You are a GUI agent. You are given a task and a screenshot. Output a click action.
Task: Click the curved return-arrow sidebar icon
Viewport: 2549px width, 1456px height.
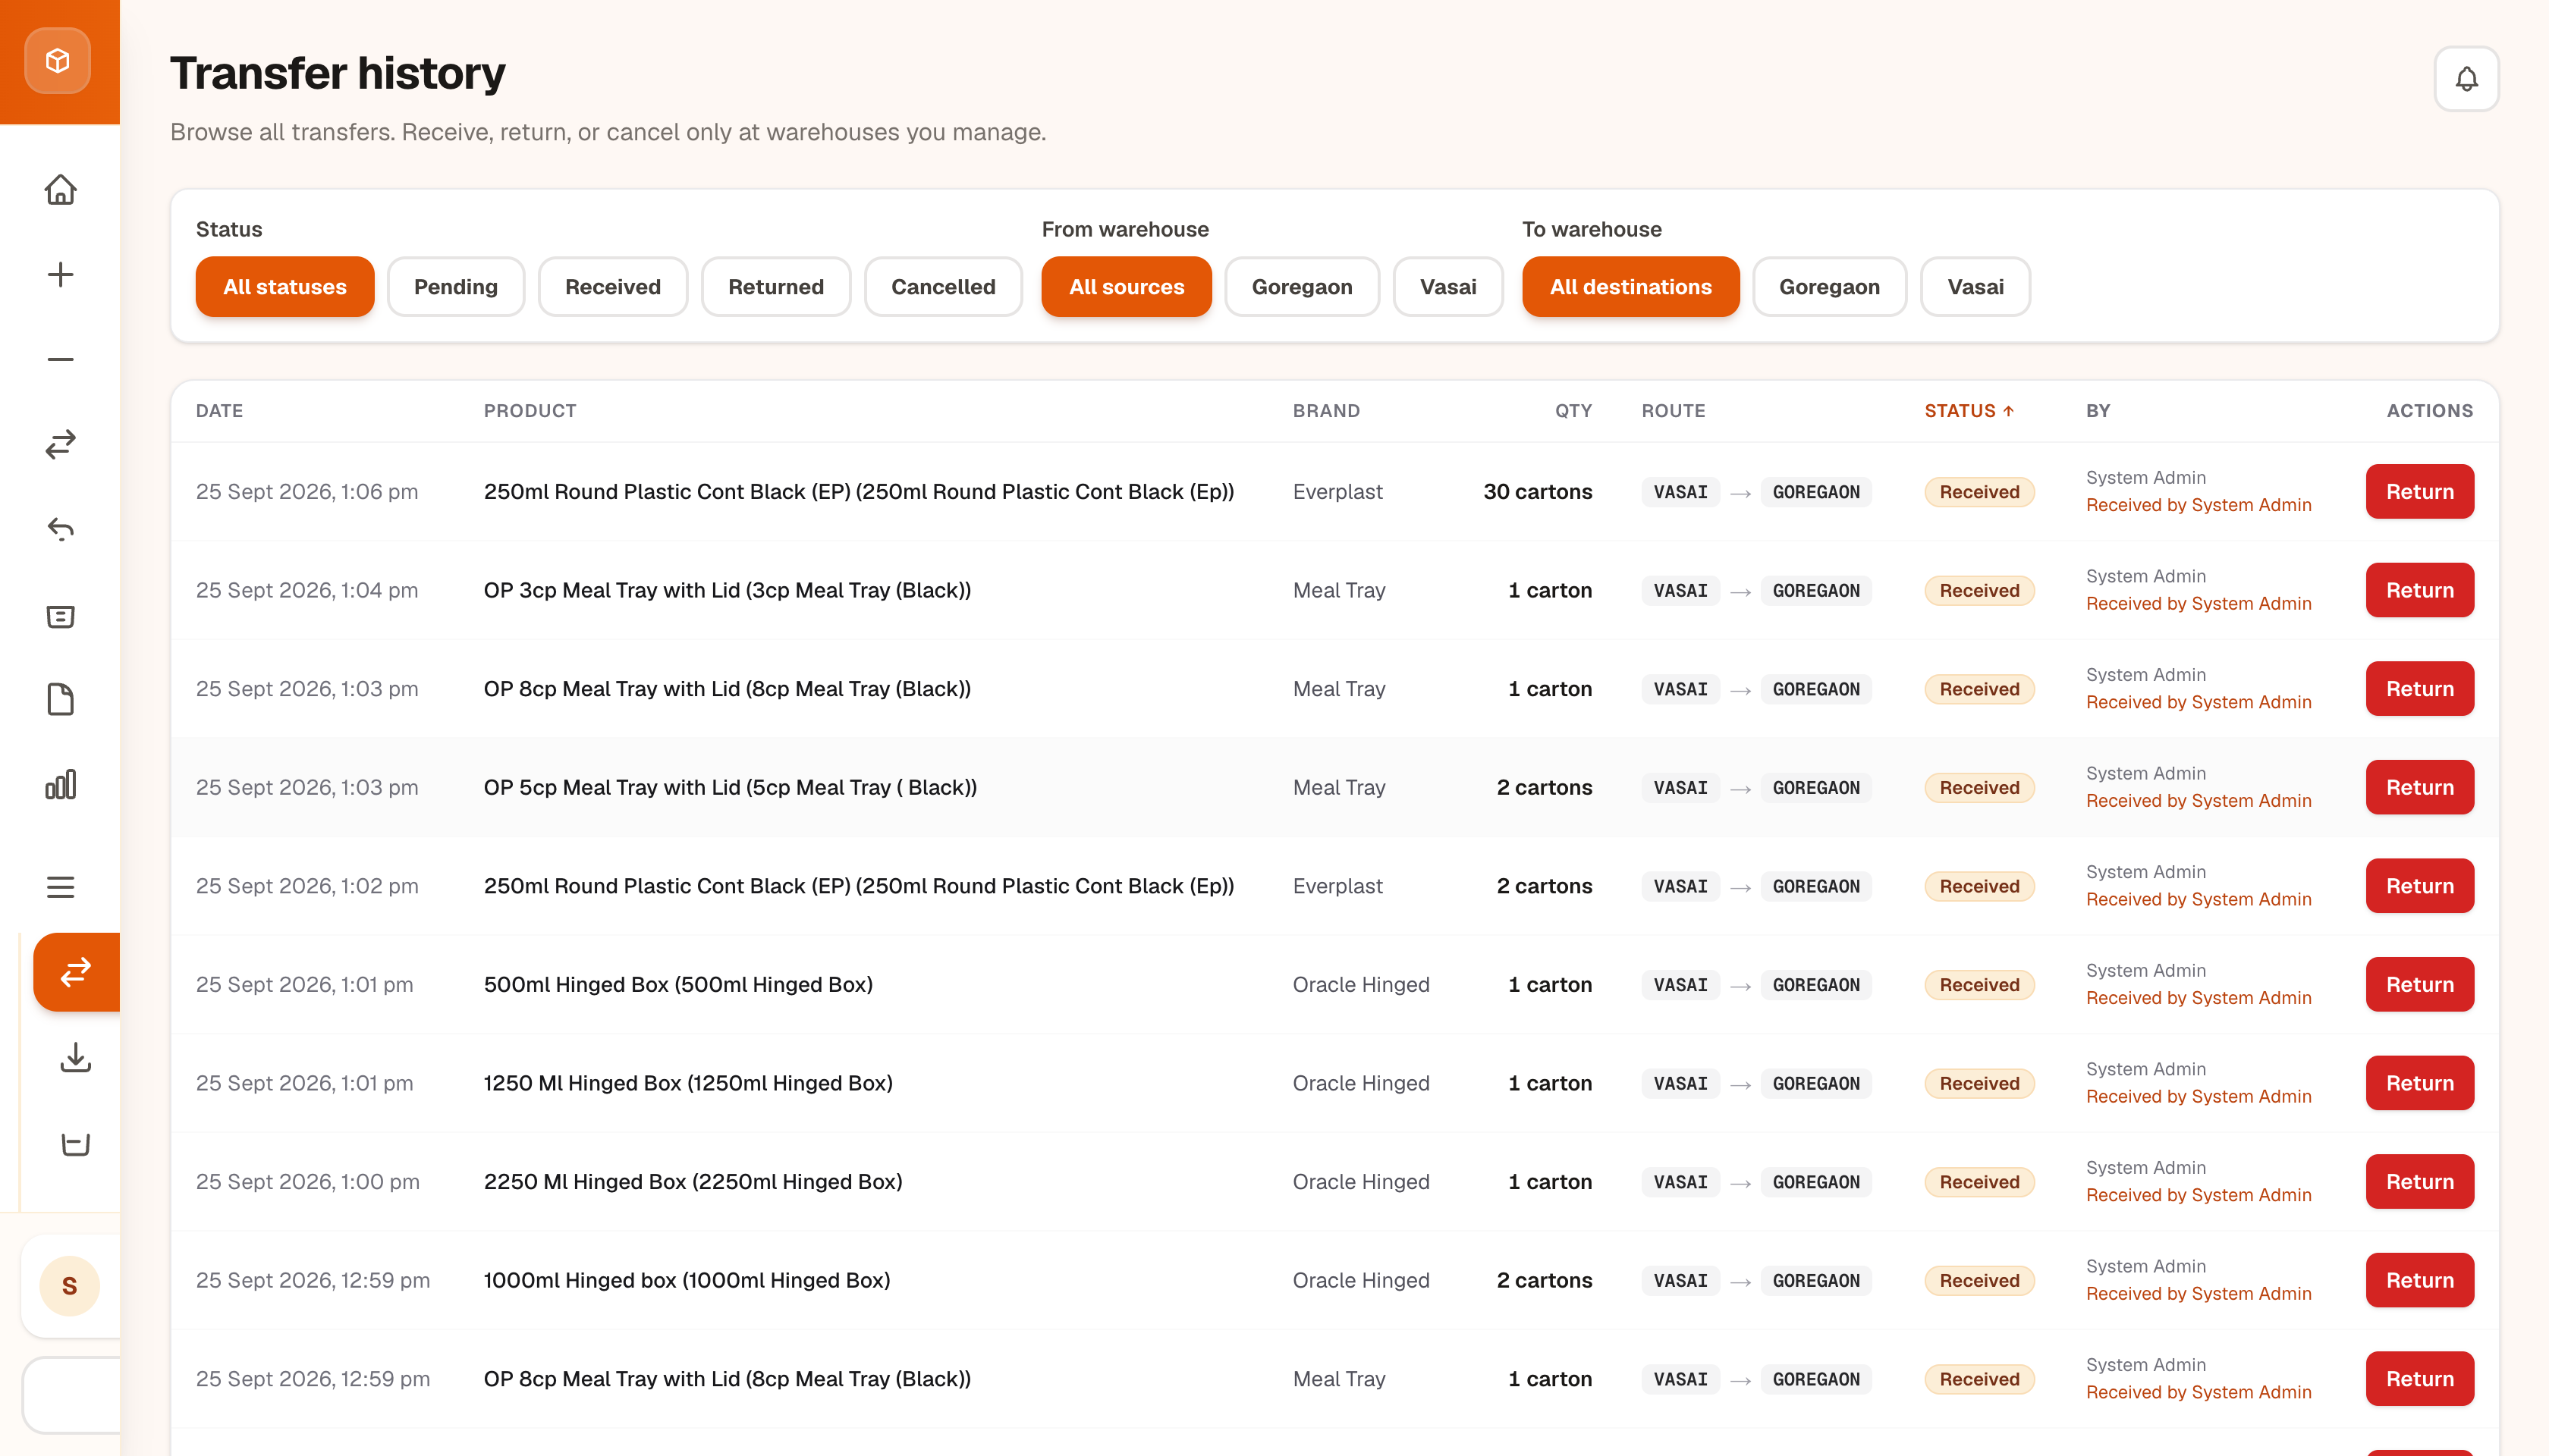pyautogui.click(x=61, y=529)
